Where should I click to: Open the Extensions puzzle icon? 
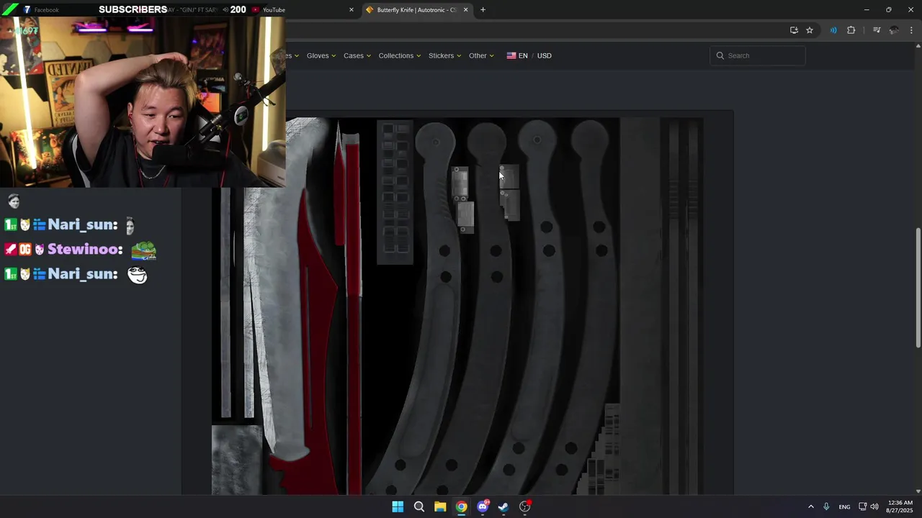(x=851, y=30)
